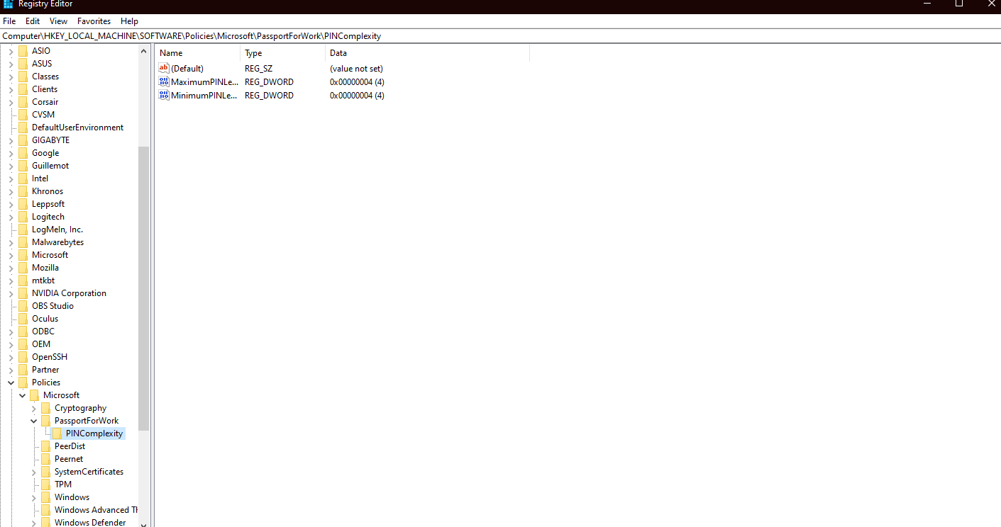
Task: Expand the Intel tree node
Action: pyautogui.click(x=11, y=178)
